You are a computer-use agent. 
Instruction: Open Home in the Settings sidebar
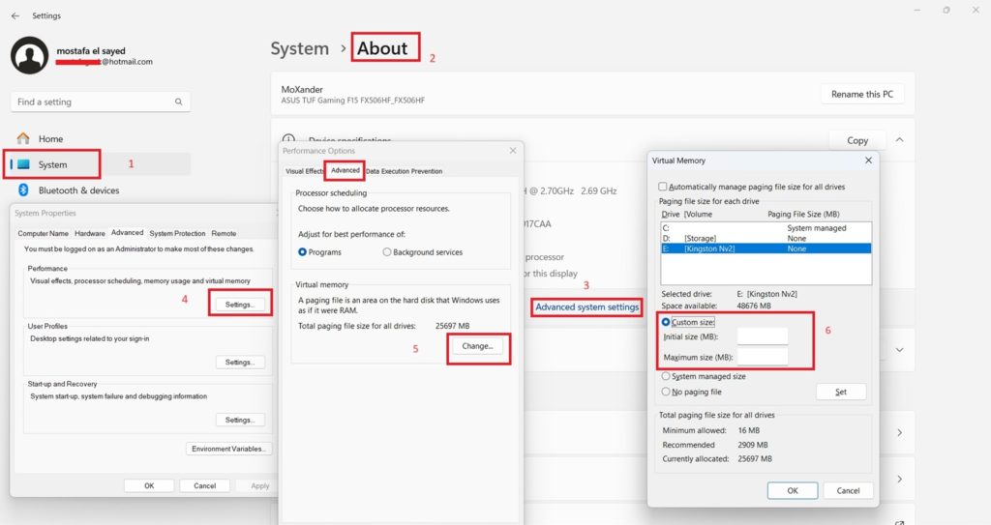tap(50, 139)
